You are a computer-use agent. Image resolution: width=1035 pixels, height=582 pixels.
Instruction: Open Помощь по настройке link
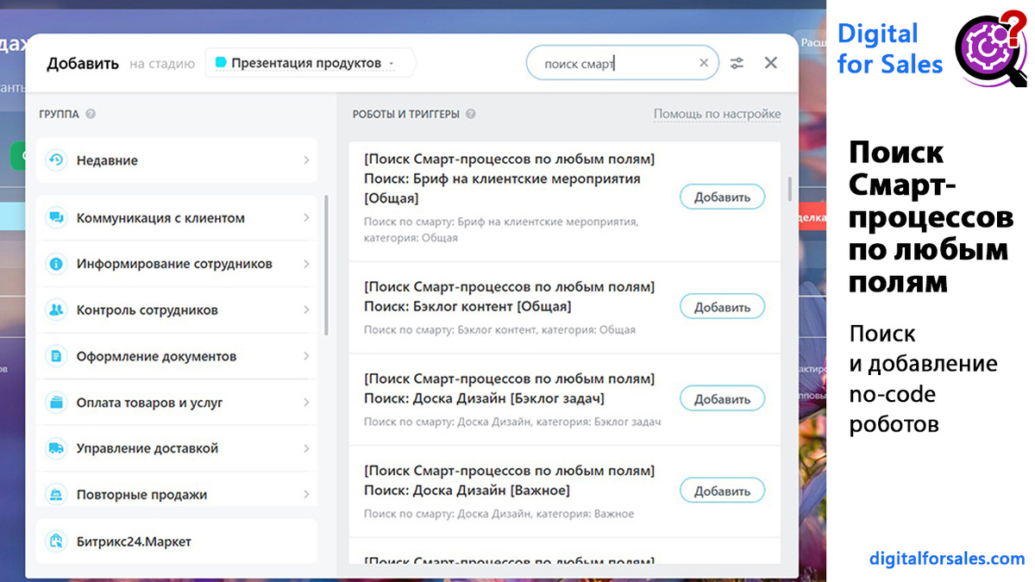(717, 114)
